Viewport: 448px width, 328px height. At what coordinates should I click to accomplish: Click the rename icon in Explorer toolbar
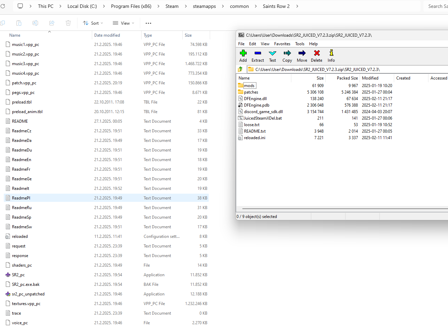tap(35, 23)
